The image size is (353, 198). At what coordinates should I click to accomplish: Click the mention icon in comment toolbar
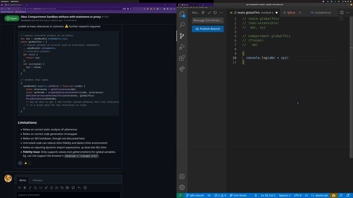click(x=67, y=188)
